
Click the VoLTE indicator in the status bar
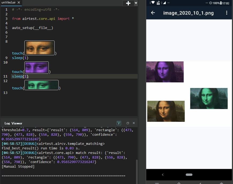point(157,3)
